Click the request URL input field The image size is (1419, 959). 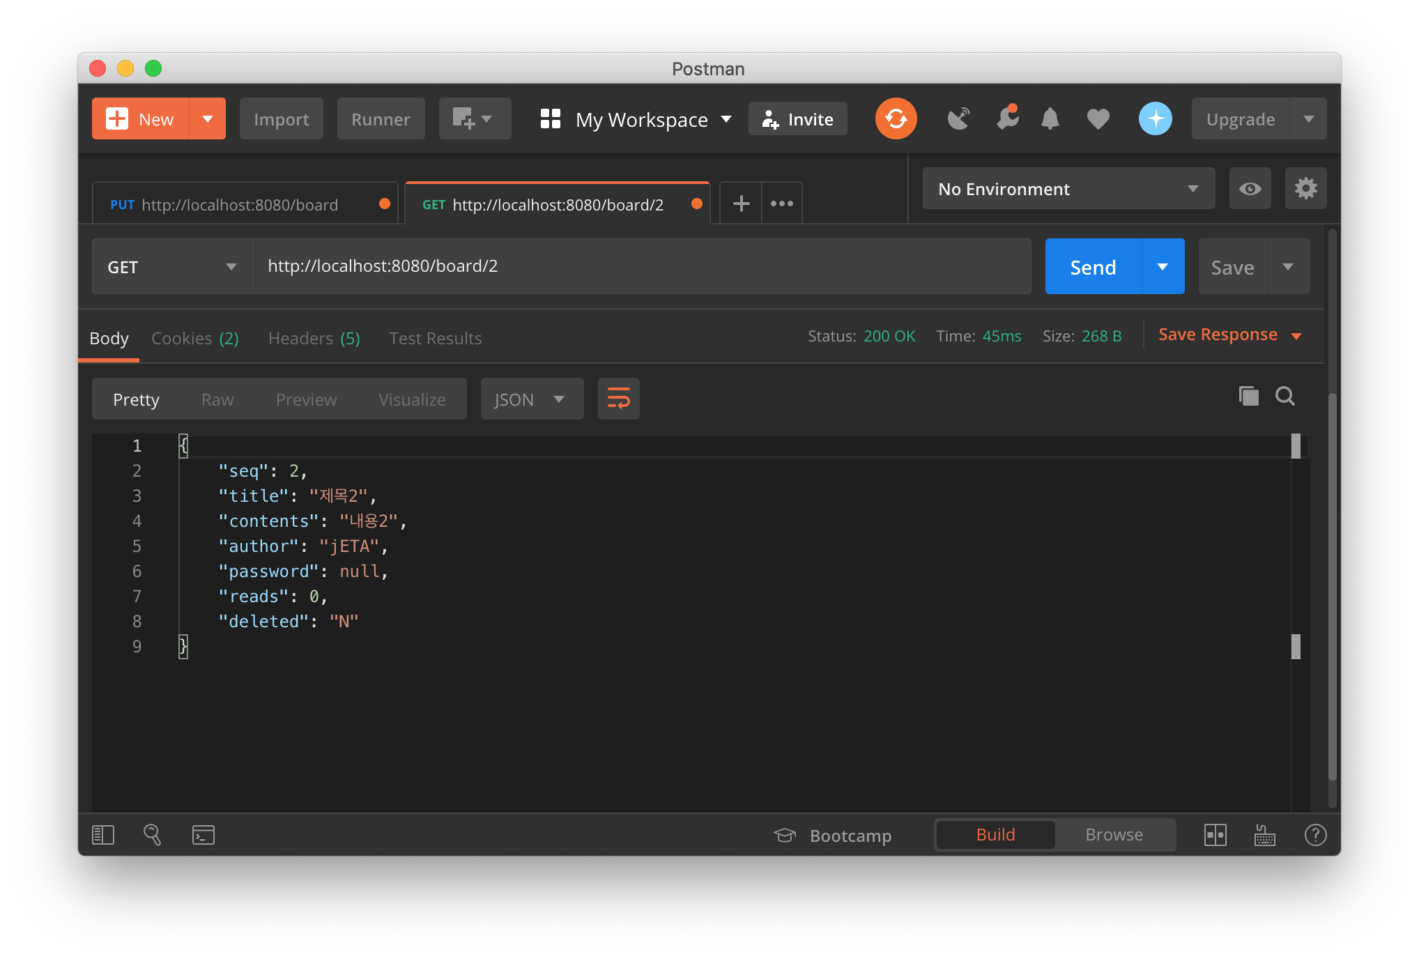641,266
